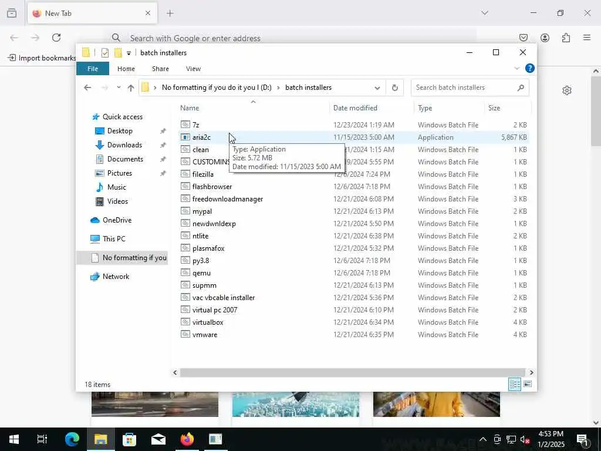Refresh the batch installers folder
The height and width of the screenshot is (451, 601).
394,87
